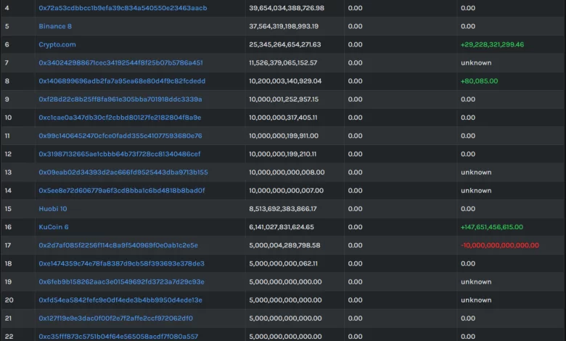Open the Binance 8 wallet link
The height and width of the screenshot is (341, 566).
click(x=55, y=26)
